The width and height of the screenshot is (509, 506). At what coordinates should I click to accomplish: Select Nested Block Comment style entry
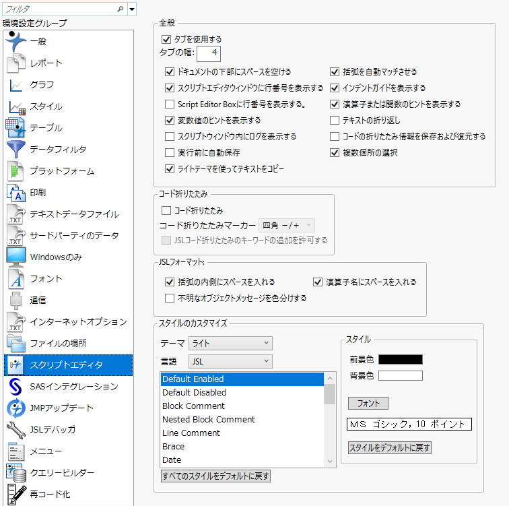[x=242, y=420]
